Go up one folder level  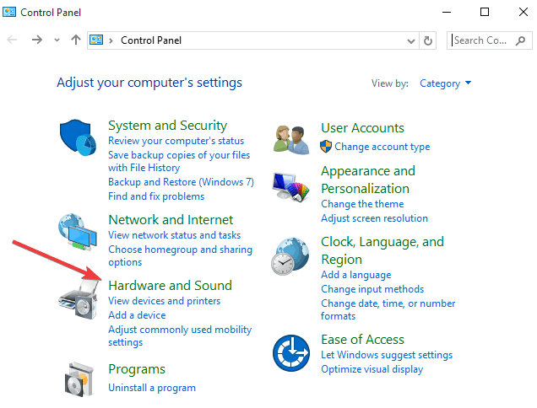coord(76,40)
